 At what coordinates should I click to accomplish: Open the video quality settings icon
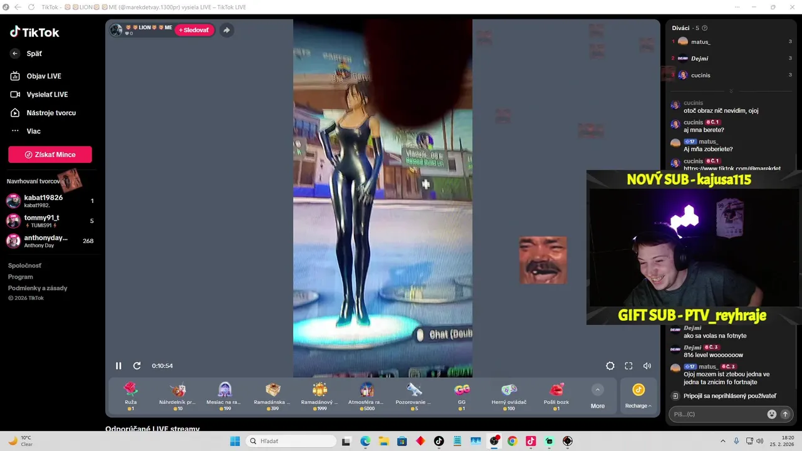pyautogui.click(x=610, y=366)
